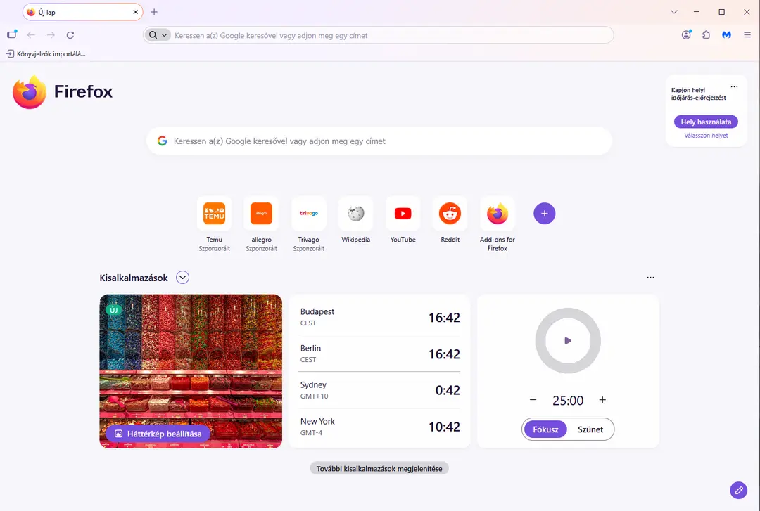Open the allegro sponsored shortcut
Screen dimensions: 760x511
click(x=261, y=214)
